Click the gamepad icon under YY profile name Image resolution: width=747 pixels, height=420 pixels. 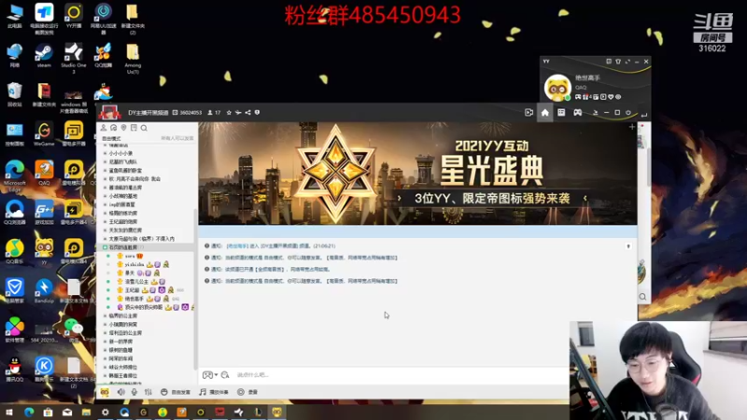pyautogui.click(x=578, y=97)
